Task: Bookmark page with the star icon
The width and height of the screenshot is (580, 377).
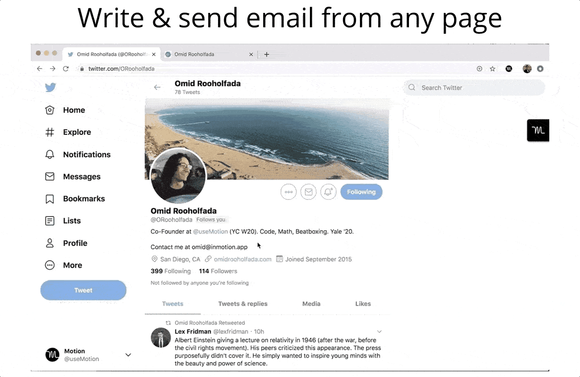Action: (492, 69)
